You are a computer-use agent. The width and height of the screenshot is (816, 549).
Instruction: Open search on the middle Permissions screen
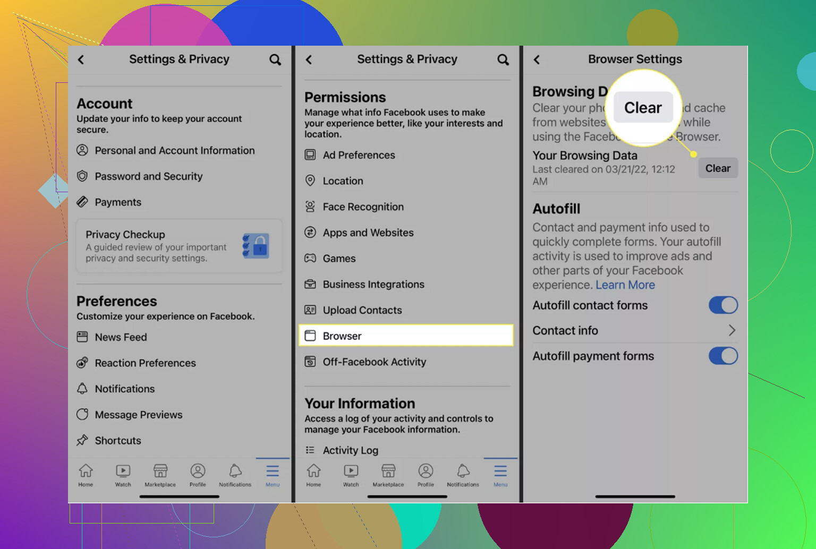[x=503, y=59]
